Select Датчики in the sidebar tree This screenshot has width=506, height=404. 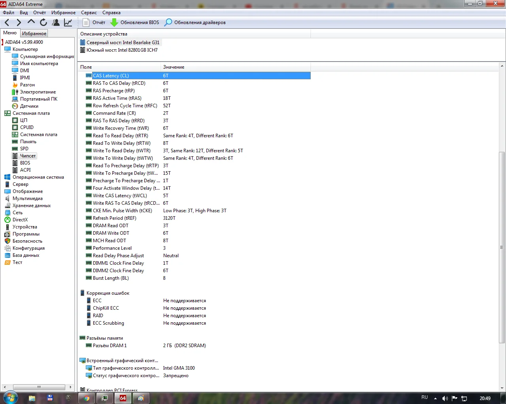[x=29, y=106]
